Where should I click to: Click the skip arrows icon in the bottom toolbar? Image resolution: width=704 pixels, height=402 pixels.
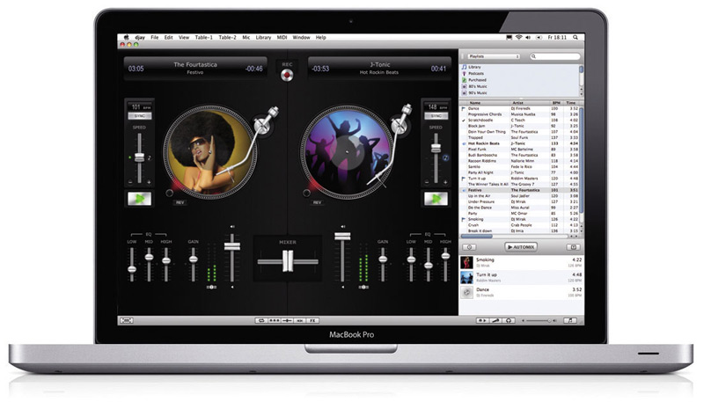[300, 320]
